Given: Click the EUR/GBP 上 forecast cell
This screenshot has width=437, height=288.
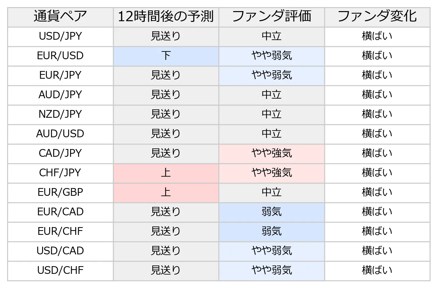Looking at the screenshot, I should point(166,192).
